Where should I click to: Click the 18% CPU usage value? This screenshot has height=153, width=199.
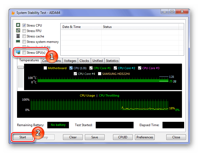pos(172,108)
